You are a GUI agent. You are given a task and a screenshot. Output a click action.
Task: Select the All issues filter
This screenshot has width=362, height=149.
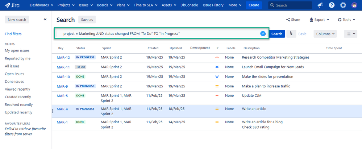pyautogui.click(x=12, y=66)
